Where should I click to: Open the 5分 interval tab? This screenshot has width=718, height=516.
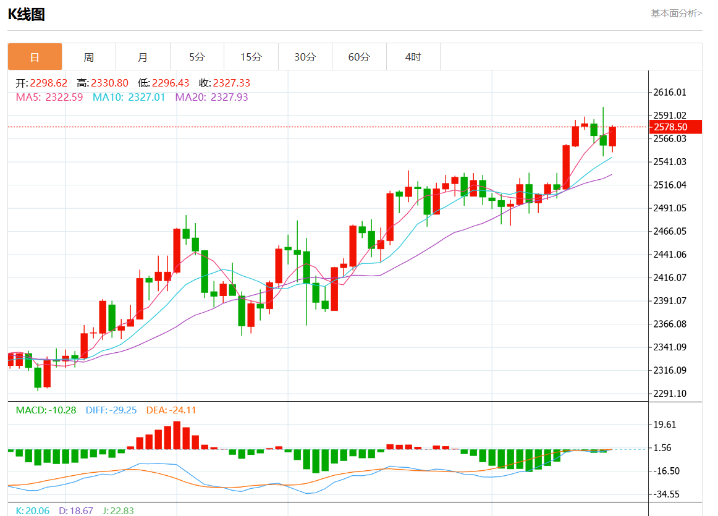point(197,57)
